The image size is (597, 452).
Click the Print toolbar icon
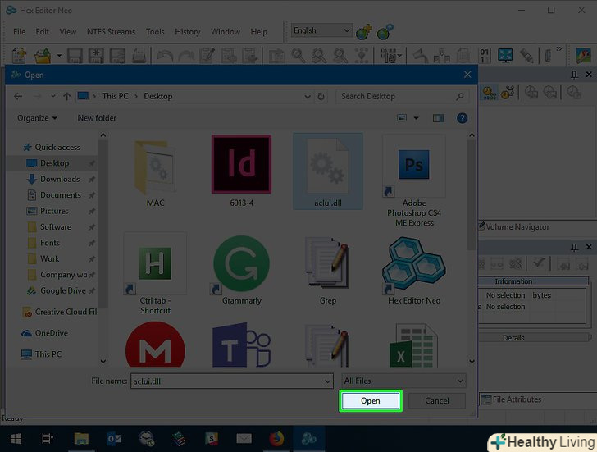(x=139, y=56)
